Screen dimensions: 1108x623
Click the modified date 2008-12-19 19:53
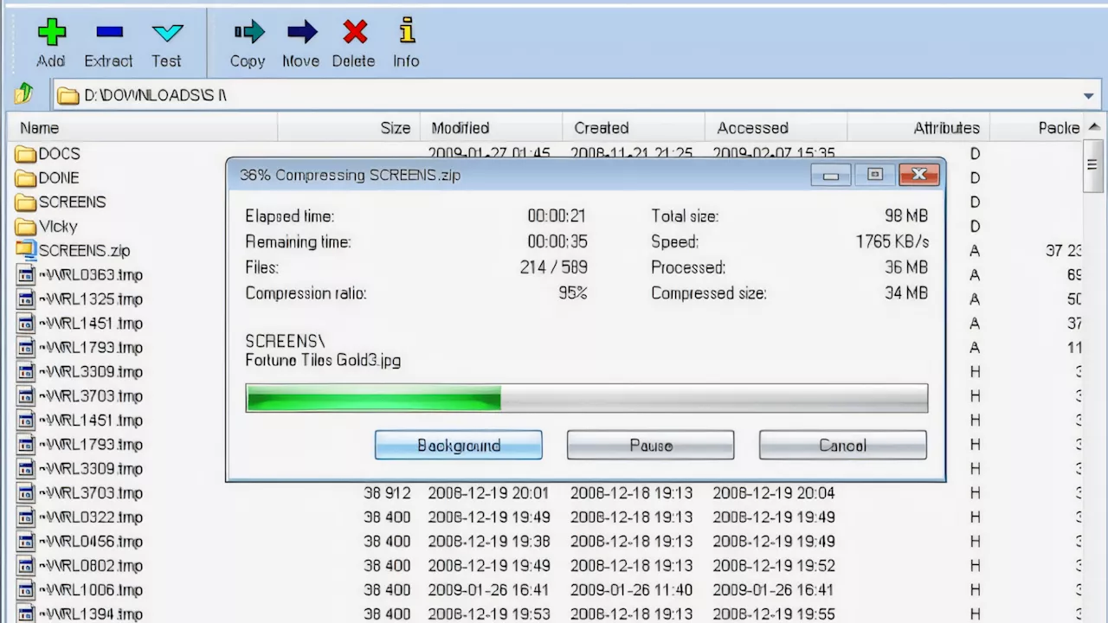[488, 613]
